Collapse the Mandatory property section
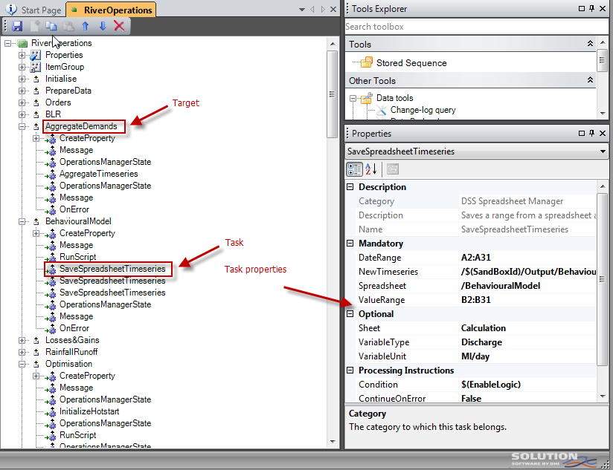The height and width of the screenshot is (470, 613). coord(350,244)
